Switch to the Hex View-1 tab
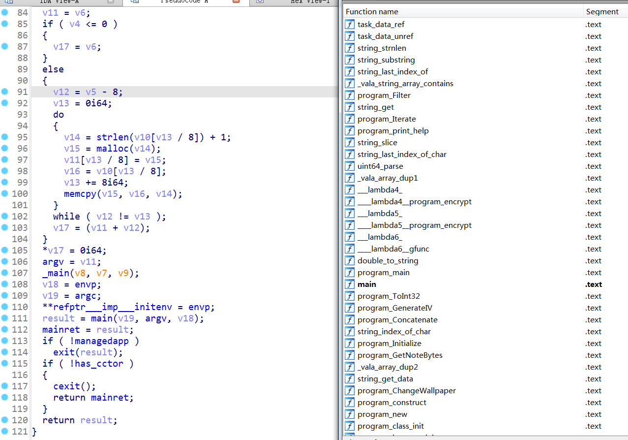Screen dimensions: 628x440 (x=310, y=2)
